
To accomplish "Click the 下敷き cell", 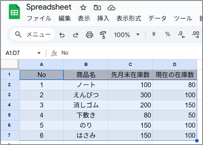I will pyautogui.click(x=86, y=115).
